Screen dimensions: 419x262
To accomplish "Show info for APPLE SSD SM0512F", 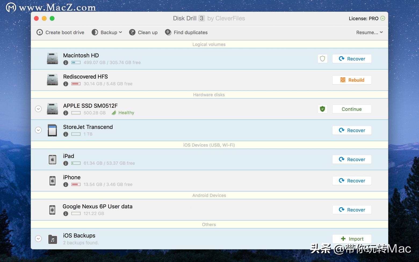I will point(66,113).
